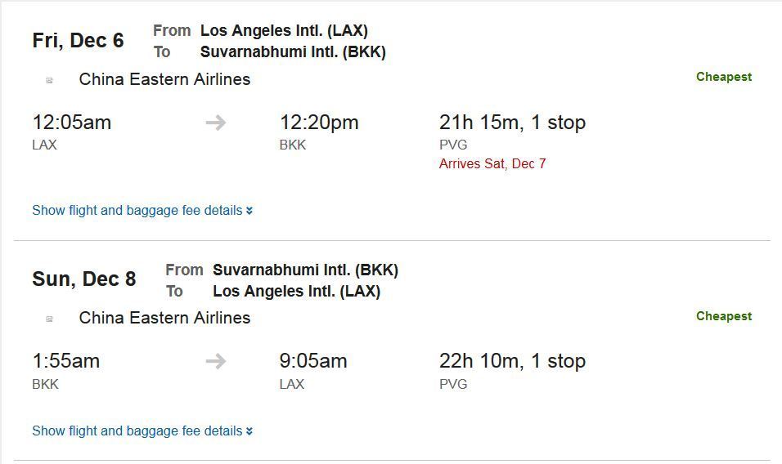Click the 22h 10m, 1 stop duration
Viewport: 782px width, 464px height.
point(512,361)
